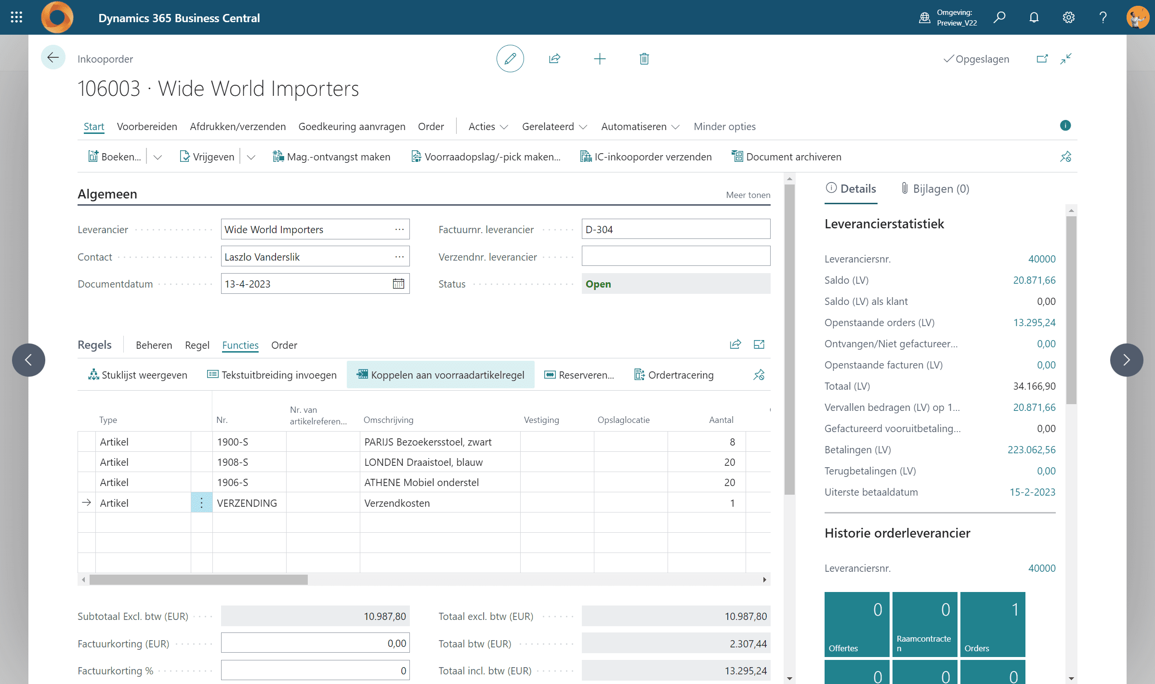Maximize the Regels lines section

759,344
